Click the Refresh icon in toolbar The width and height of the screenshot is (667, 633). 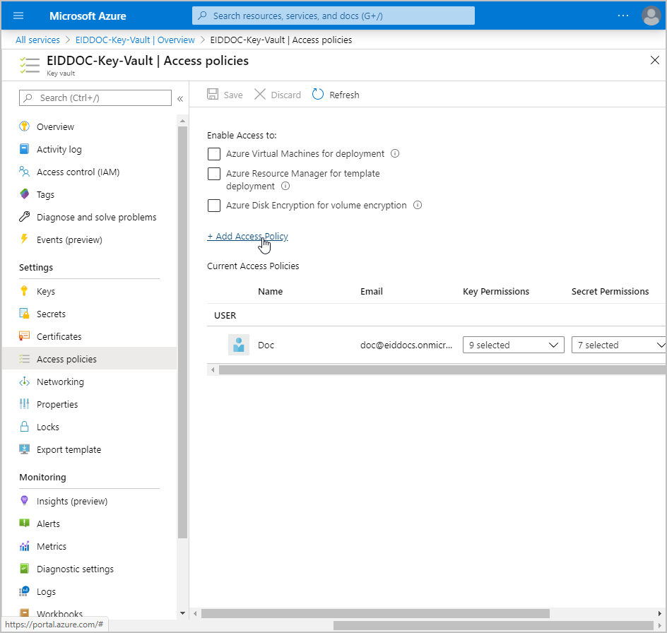coord(318,95)
